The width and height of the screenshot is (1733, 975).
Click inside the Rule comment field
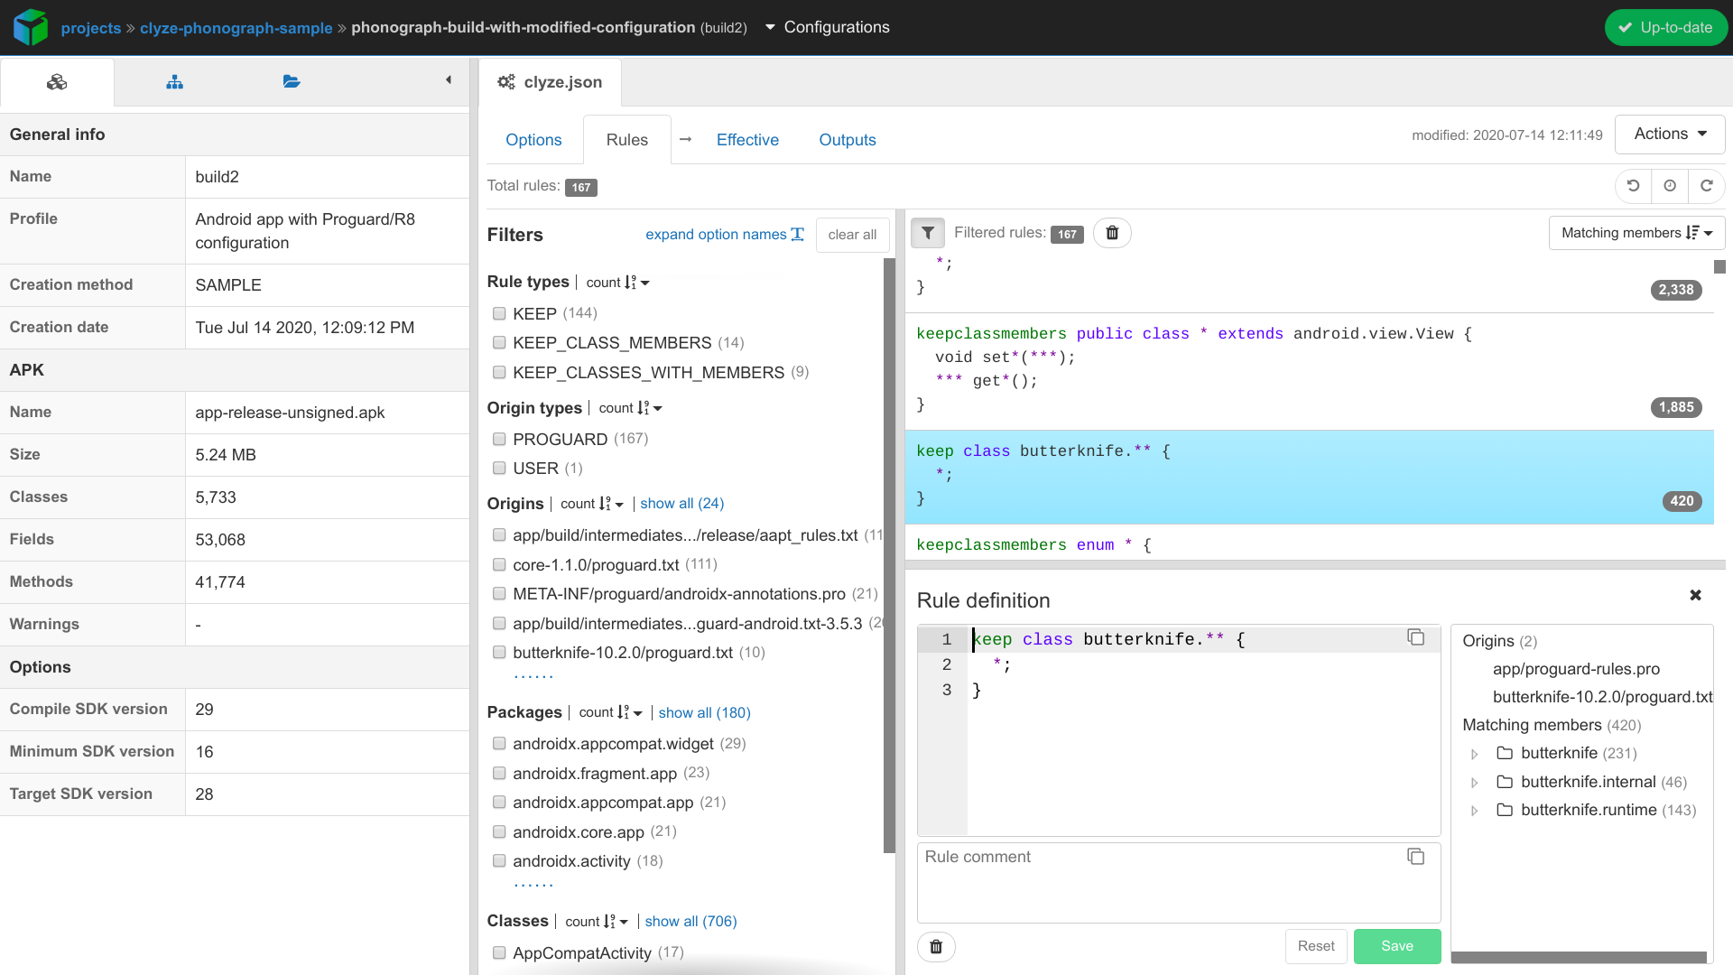pyautogui.click(x=1179, y=883)
